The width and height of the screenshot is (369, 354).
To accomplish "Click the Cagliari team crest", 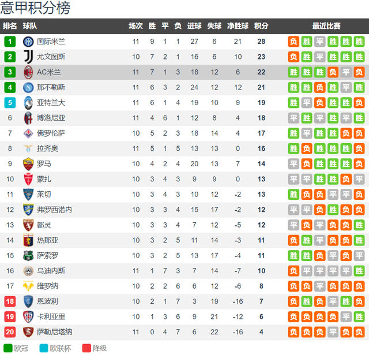I will tap(28, 316).
